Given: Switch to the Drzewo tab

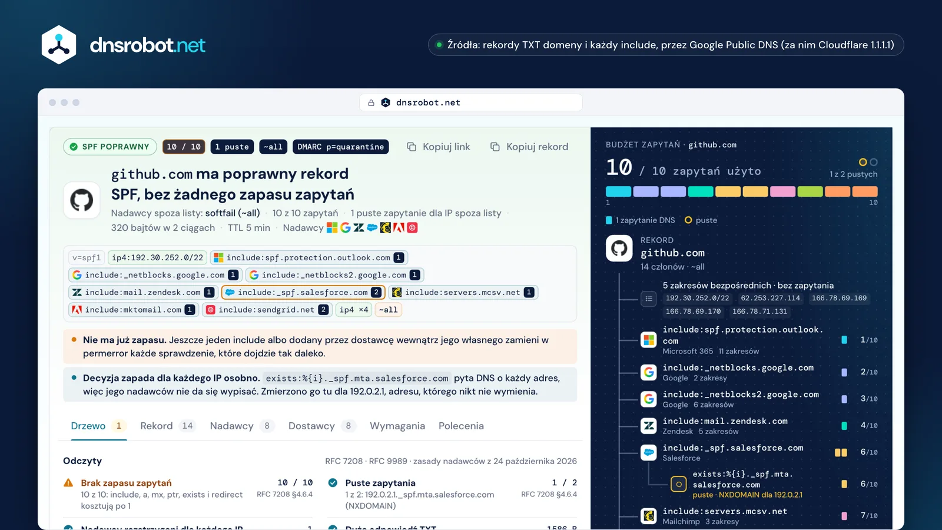Looking at the screenshot, I should point(98,426).
